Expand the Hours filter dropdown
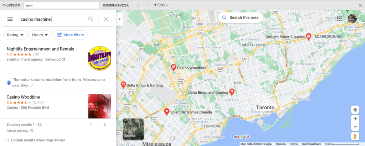The width and height of the screenshot is (365, 146). click(x=40, y=35)
